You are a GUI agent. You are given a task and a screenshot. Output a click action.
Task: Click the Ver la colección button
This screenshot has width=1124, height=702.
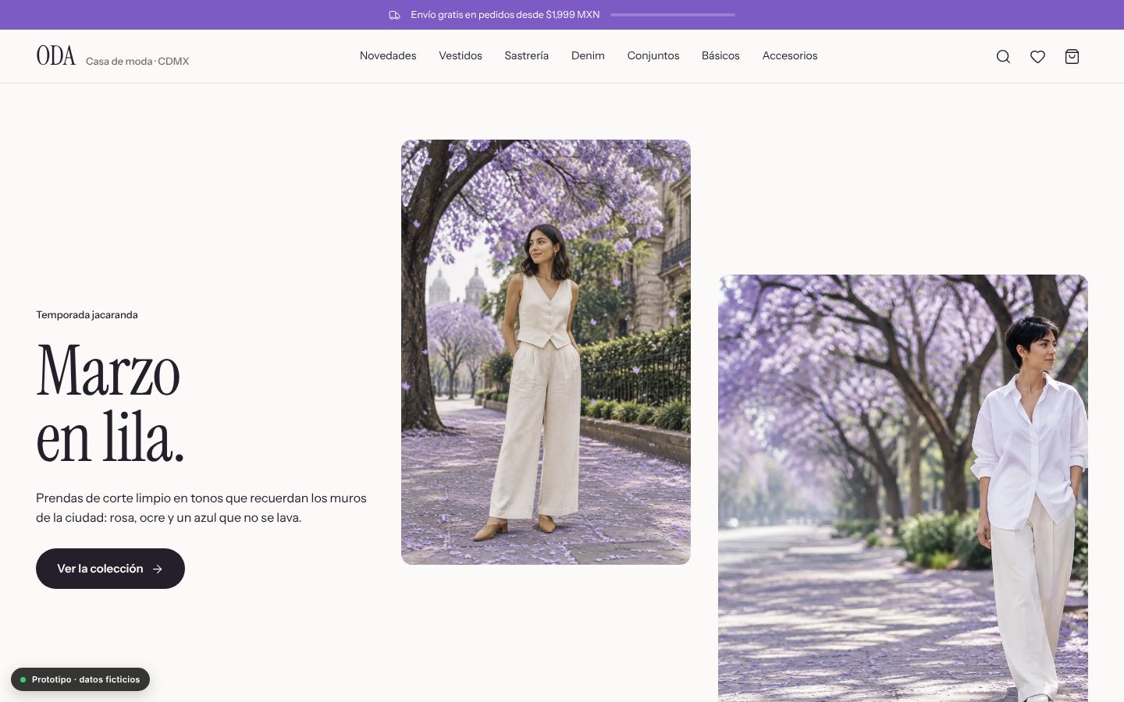point(110,569)
